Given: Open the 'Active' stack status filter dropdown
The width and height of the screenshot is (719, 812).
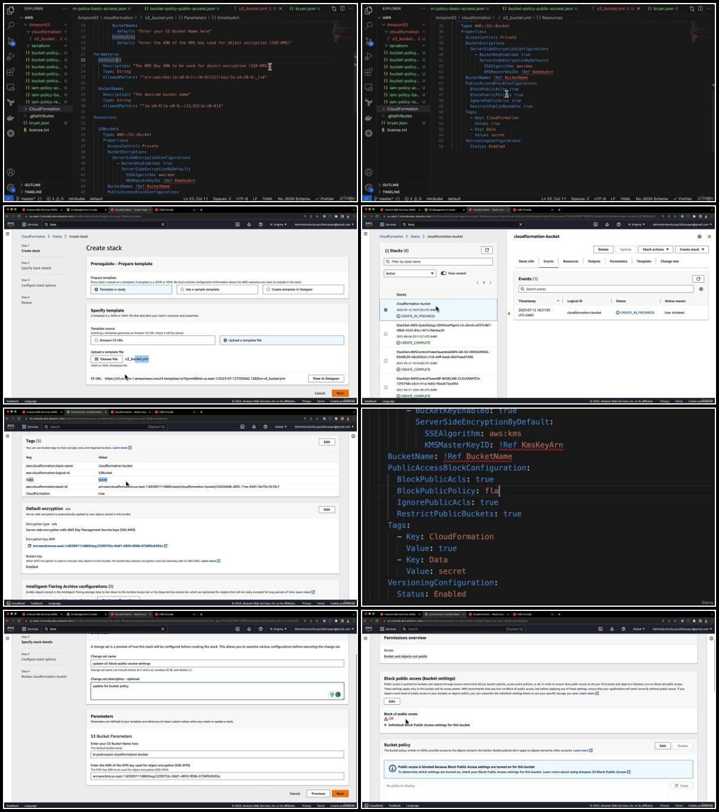Looking at the screenshot, I should pyautogui.click(x=410, y=273).
